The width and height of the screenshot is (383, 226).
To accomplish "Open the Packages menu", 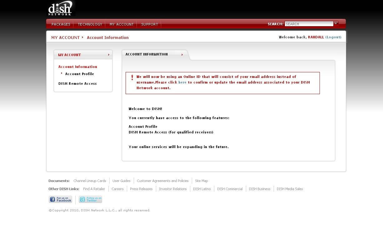I will click(x=61, y=24).
